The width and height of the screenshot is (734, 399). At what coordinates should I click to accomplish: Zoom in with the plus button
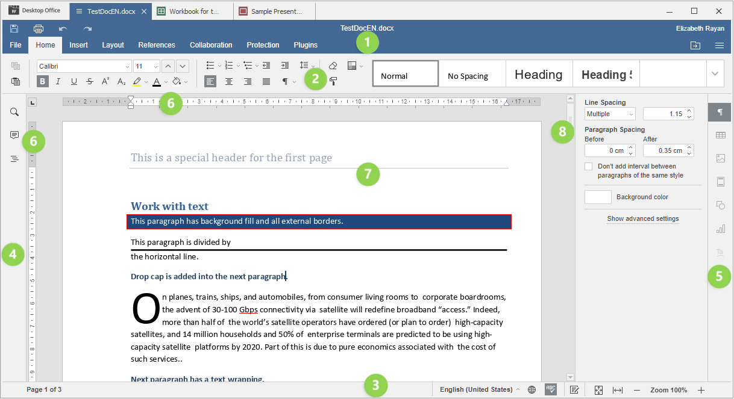click(x=701, y=390)
